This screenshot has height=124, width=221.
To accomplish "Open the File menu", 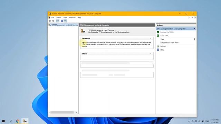I will (x=53, y=18).
